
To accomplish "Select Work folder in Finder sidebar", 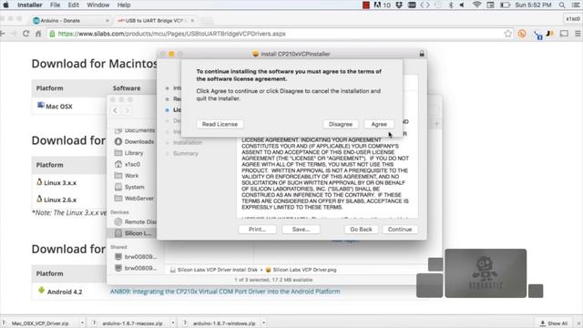I will [127, 176].
